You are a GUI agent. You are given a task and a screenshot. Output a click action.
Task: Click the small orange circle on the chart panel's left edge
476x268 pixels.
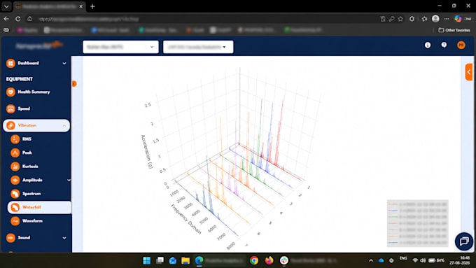(x=73, y=84)
